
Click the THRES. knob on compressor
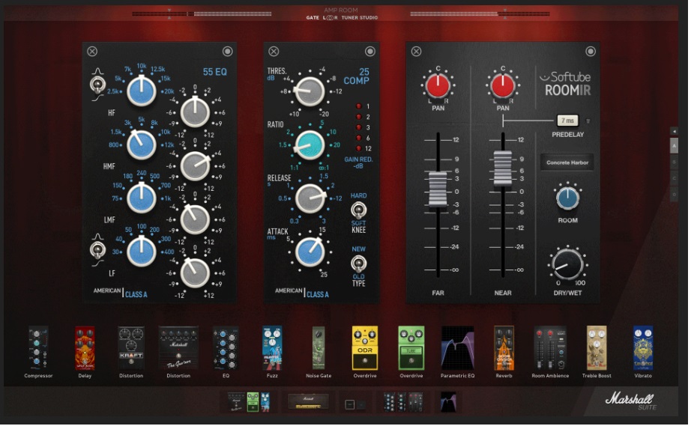click(310, 91)
